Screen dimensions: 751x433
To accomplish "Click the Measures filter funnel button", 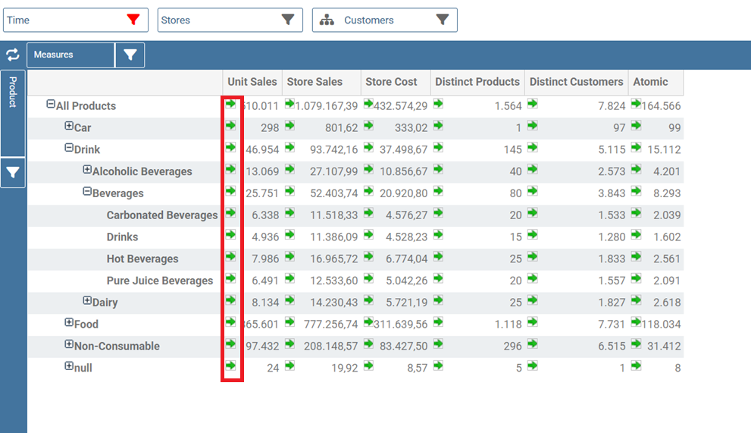I will coord(130,55).
